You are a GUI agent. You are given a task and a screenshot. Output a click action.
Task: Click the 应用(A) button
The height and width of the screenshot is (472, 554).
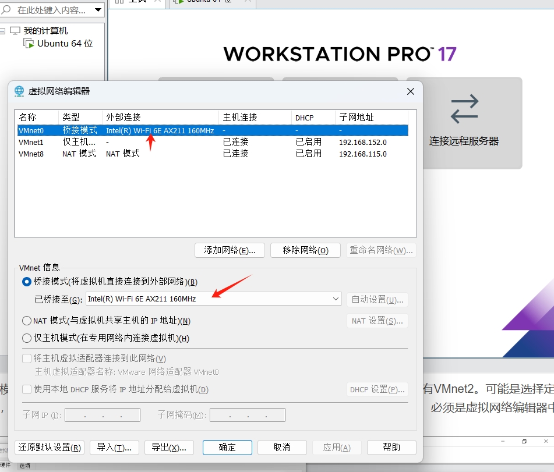click(337, 448)
